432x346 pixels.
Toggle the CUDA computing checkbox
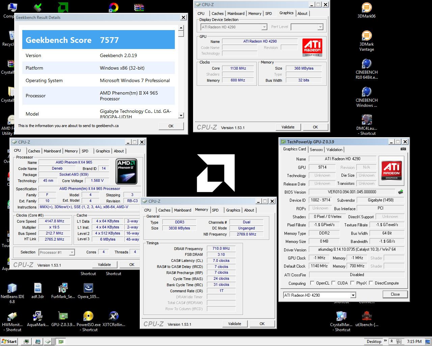pyautogui.click(x=333, y=283)
